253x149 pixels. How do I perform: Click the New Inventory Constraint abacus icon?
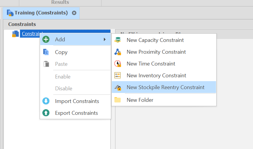coord(118,76)
